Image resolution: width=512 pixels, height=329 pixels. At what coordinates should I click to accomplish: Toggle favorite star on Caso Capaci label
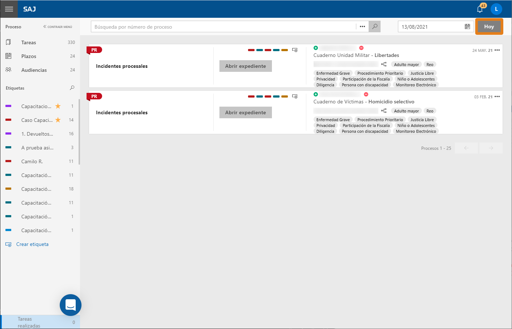pos(58,120)
